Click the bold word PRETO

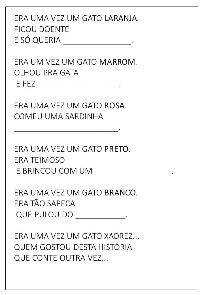tap(116, 149)
